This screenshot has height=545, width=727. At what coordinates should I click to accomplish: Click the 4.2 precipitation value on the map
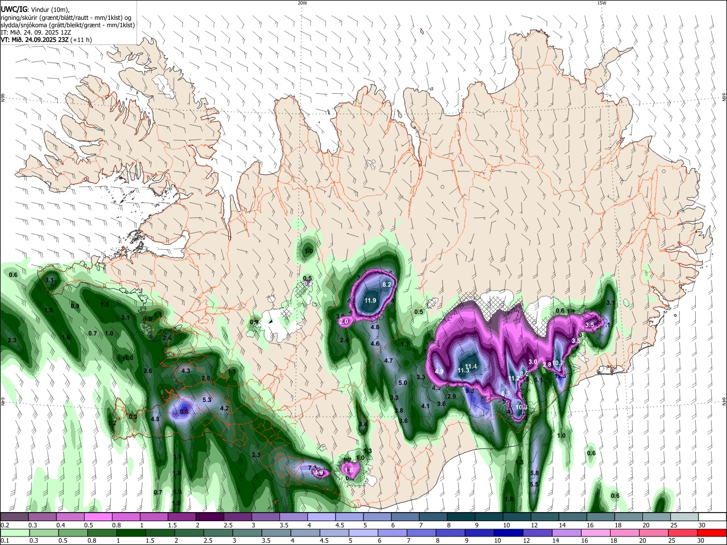tap(224, 408)
